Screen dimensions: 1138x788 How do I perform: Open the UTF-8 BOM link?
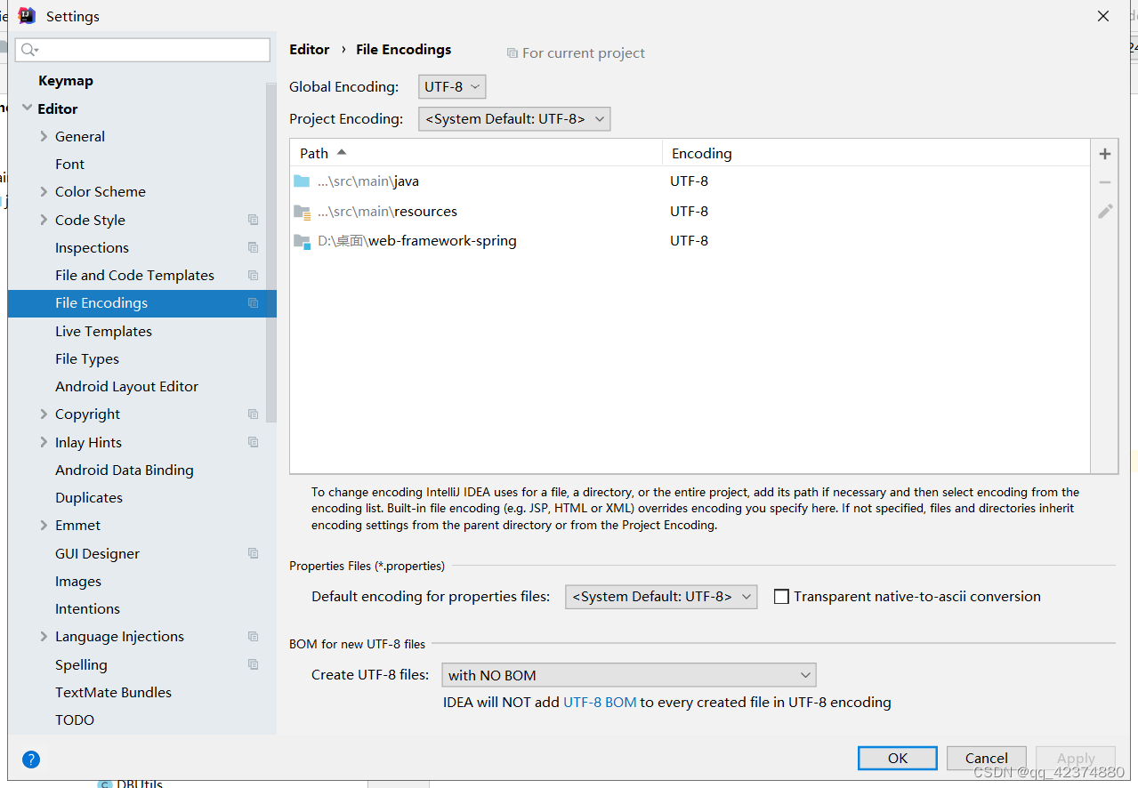tap(600, 703)
